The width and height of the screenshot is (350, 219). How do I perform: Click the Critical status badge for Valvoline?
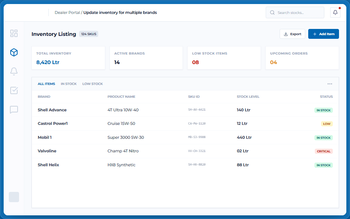[324, 151]
